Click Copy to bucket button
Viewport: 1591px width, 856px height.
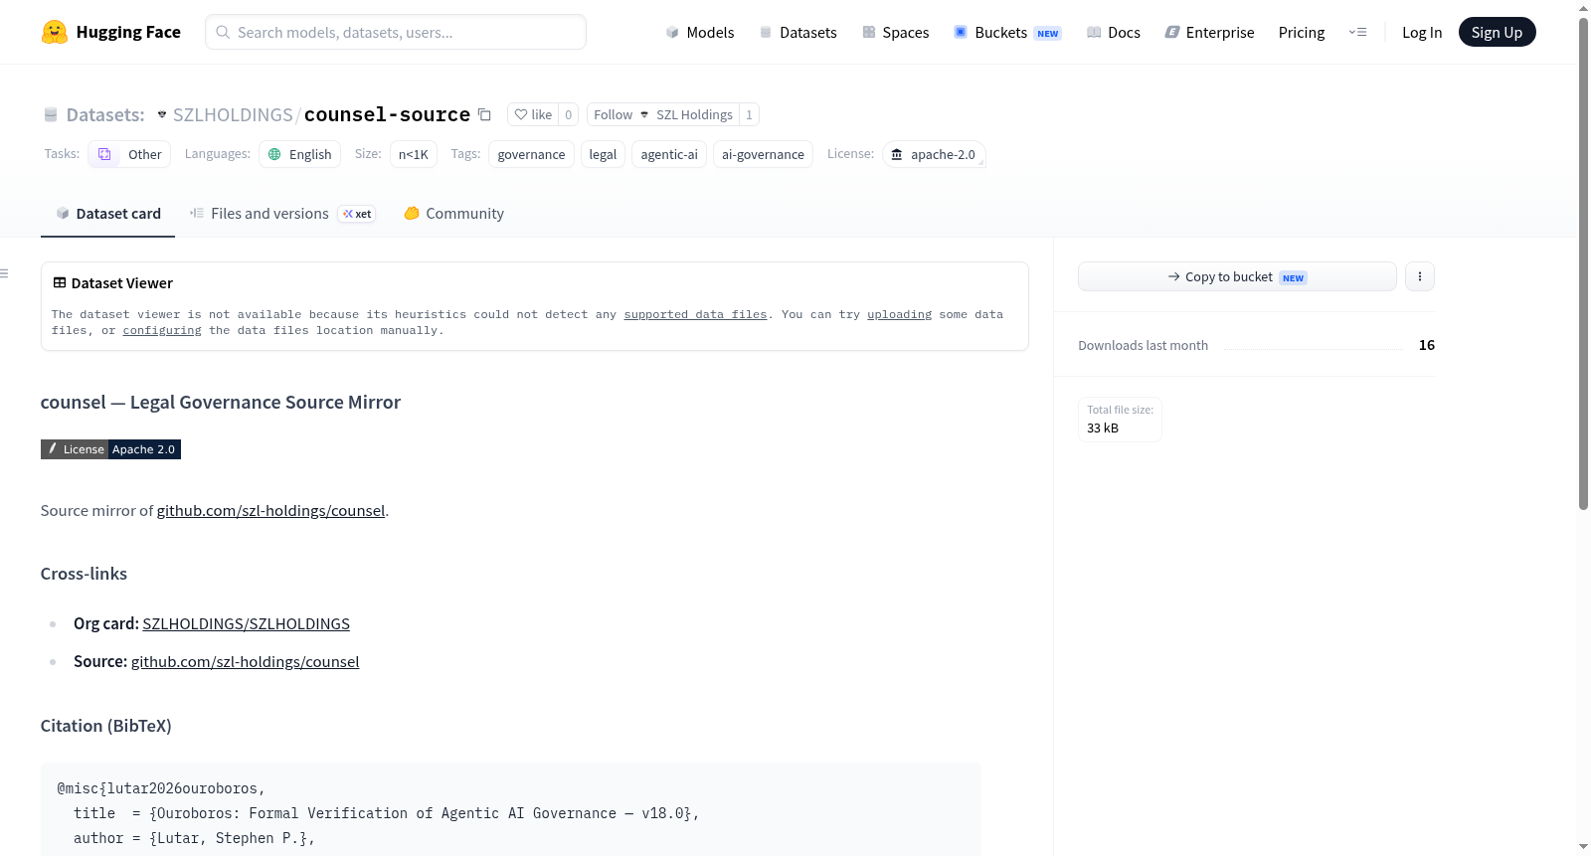[x=1237, y=276]
